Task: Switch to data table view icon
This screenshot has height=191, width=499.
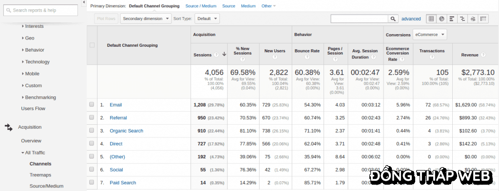Action: tap(431, 19)
